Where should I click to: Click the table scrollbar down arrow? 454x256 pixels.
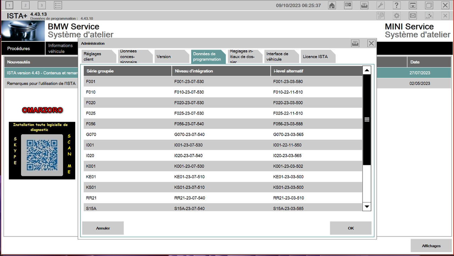(x=367, y=206)
